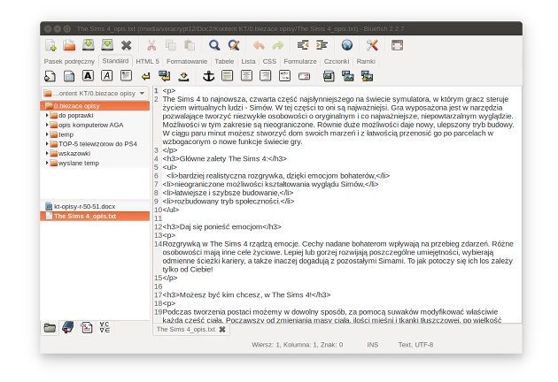Insert paragraph tag icon

(x=126, y=76)
